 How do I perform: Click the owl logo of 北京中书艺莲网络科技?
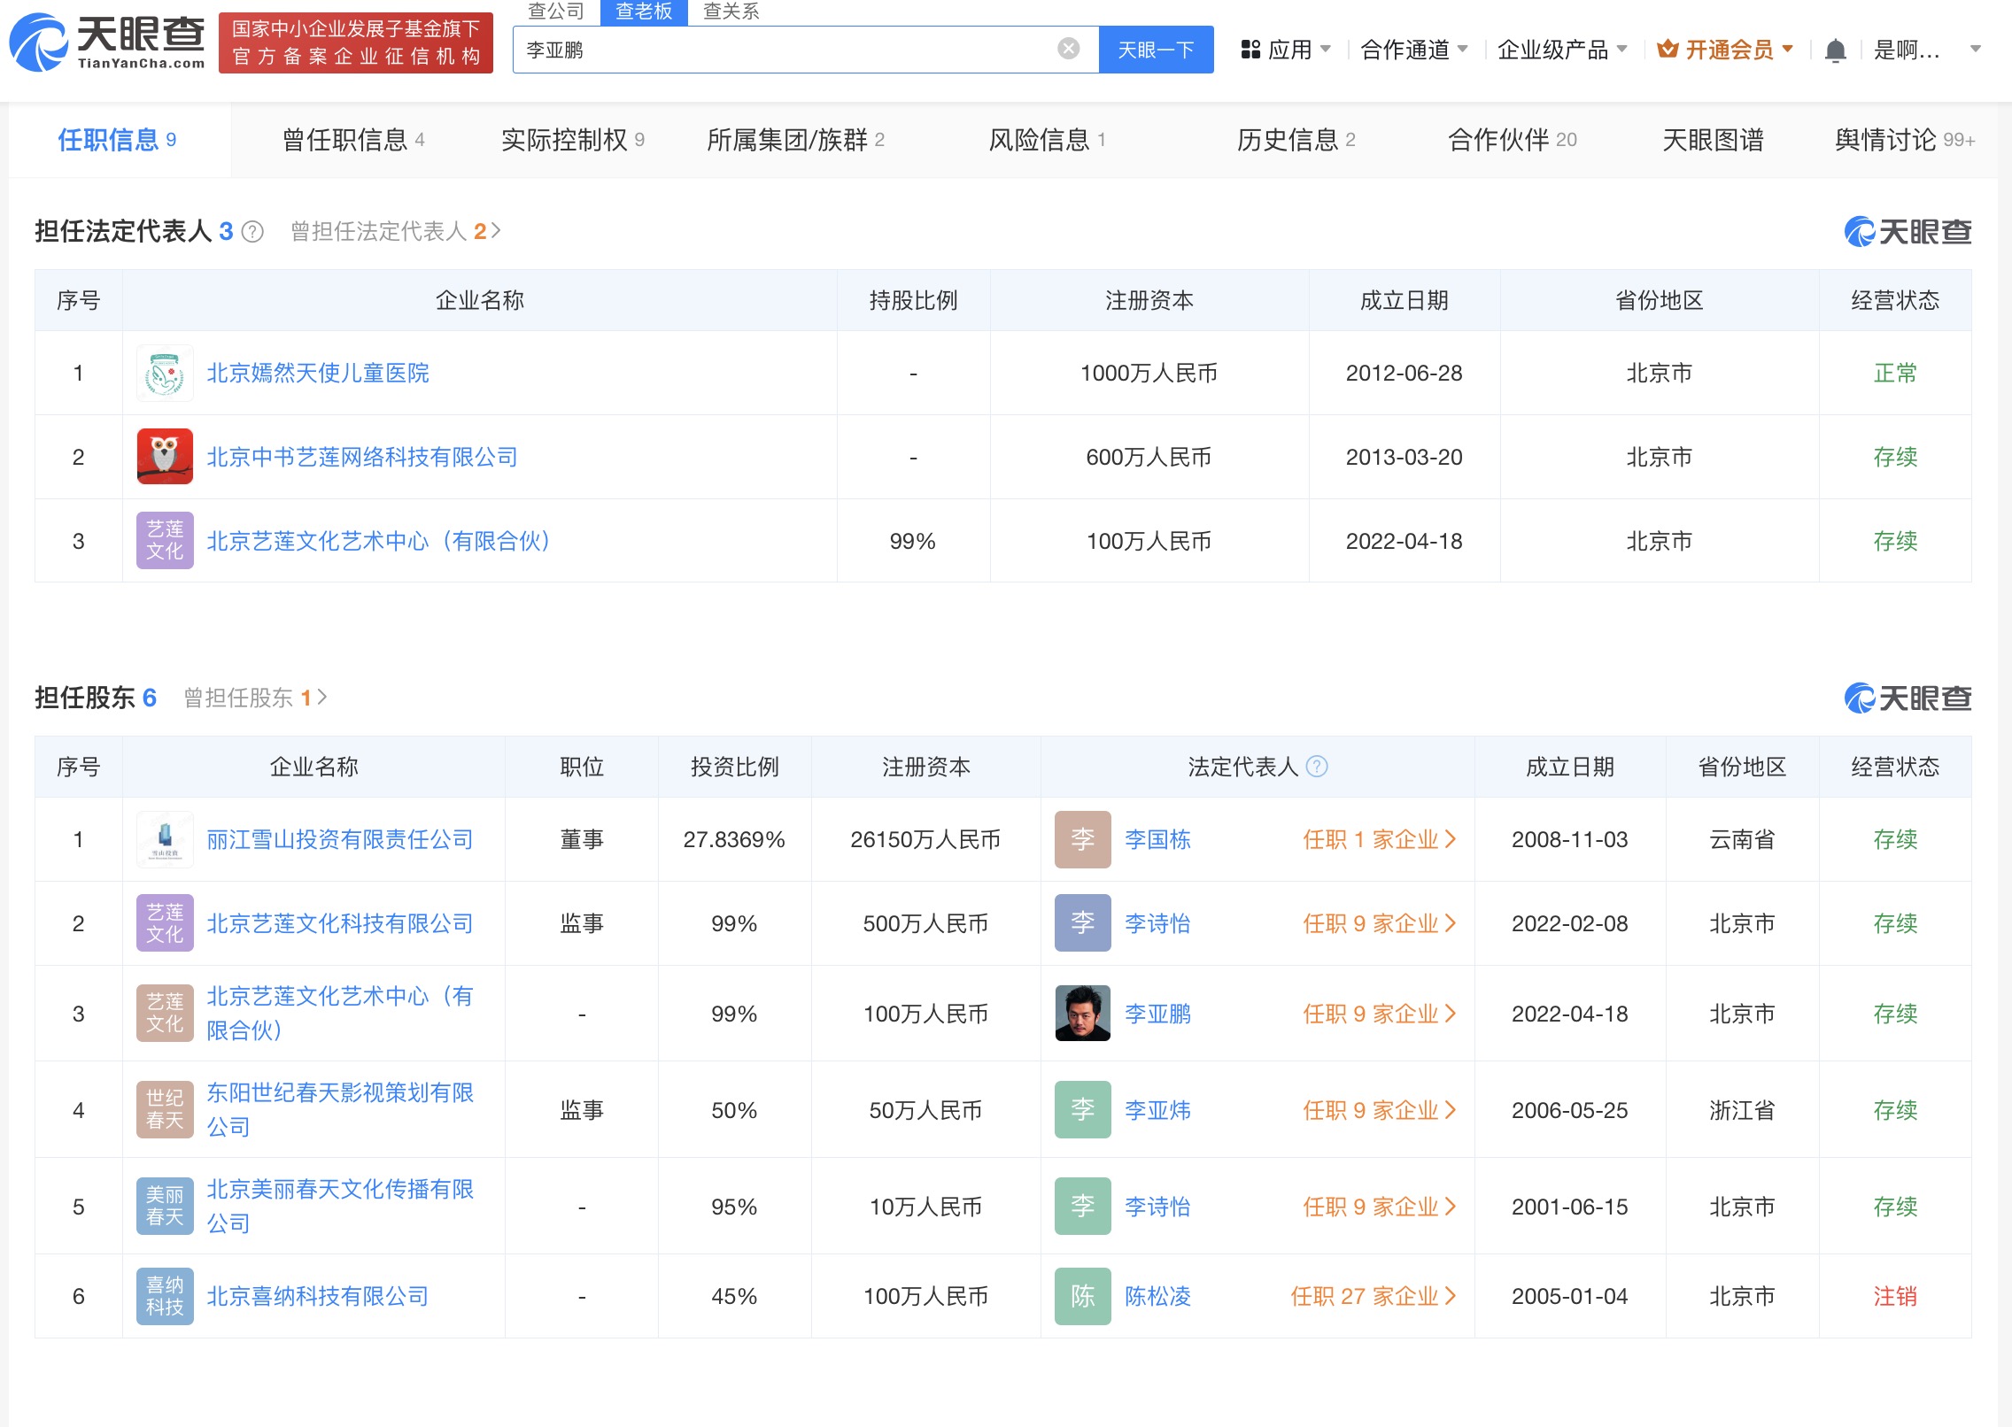point(165,457)
